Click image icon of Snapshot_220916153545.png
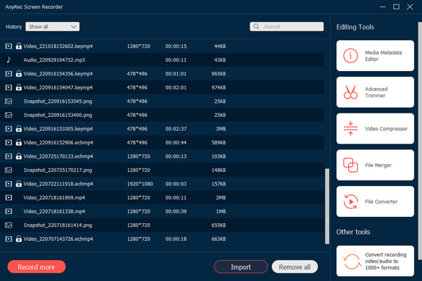 [8, 101]
